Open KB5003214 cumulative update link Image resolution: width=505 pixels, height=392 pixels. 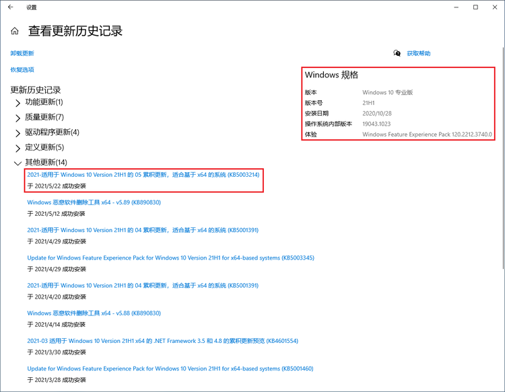click(x=143, y=175)
